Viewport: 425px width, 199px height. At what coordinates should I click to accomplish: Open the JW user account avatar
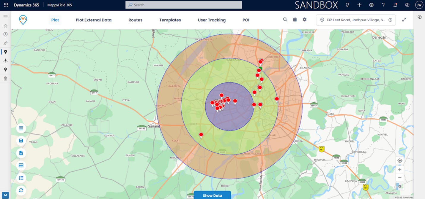(419, 5)
